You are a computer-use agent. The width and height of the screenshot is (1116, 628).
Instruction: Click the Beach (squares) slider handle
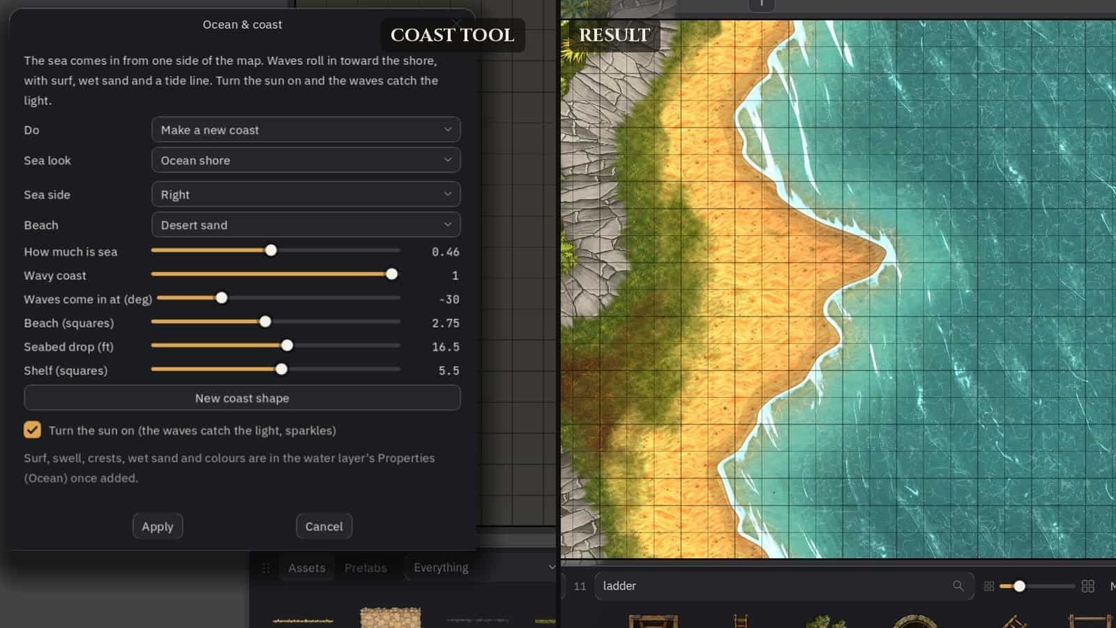265,322
